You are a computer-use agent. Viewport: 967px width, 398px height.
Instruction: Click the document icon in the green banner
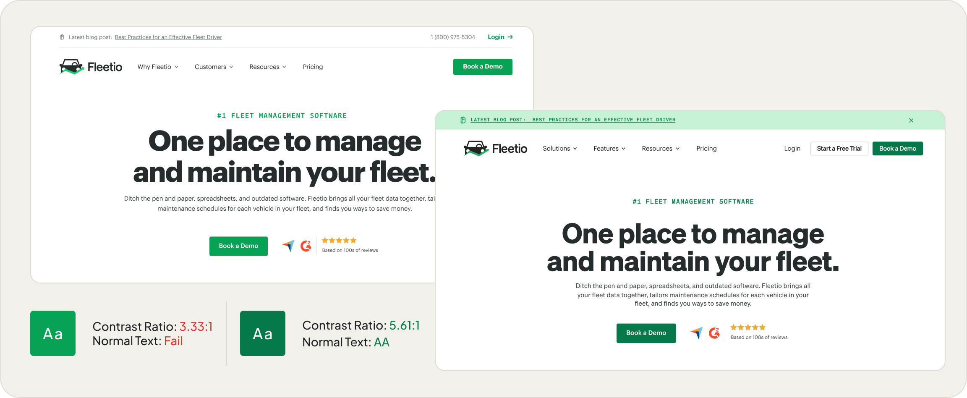[x=463, y=120]
